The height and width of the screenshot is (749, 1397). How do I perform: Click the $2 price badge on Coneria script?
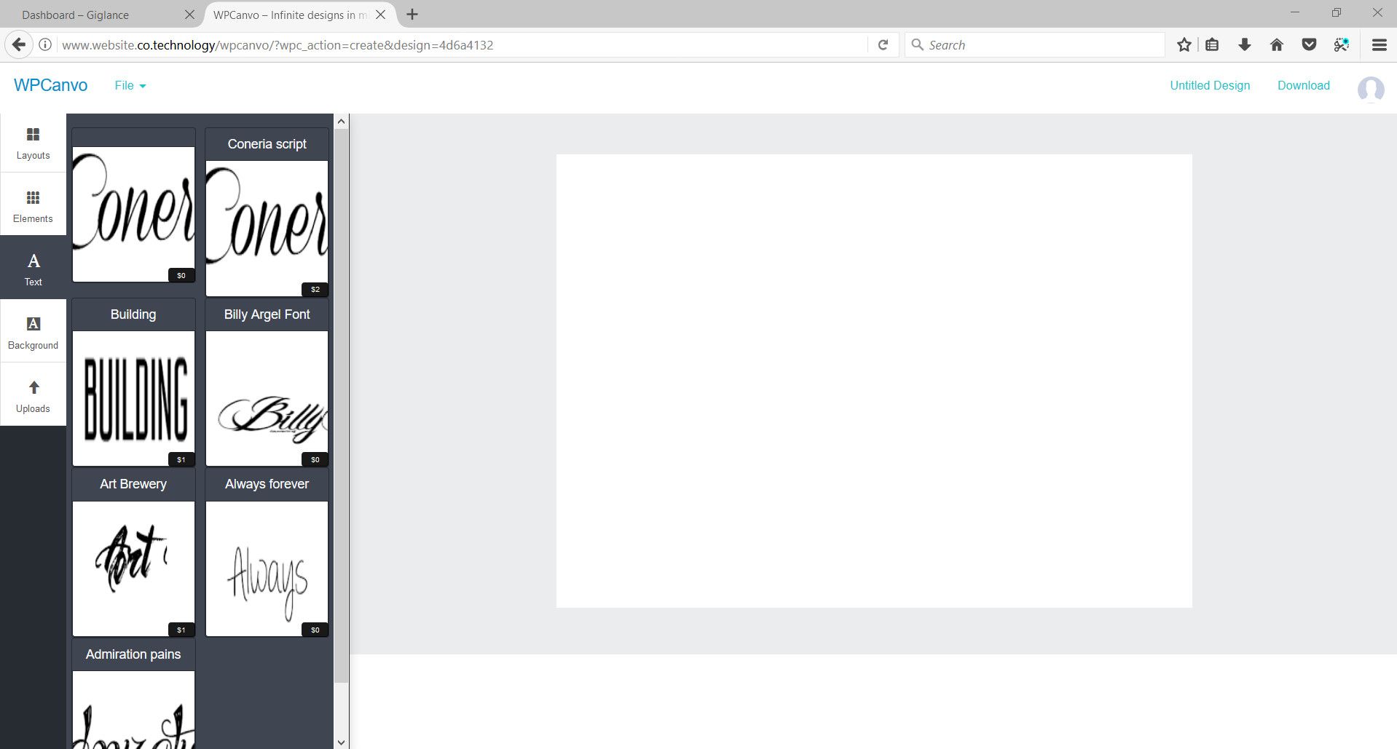pyautogui.click(x=315, y=289)
